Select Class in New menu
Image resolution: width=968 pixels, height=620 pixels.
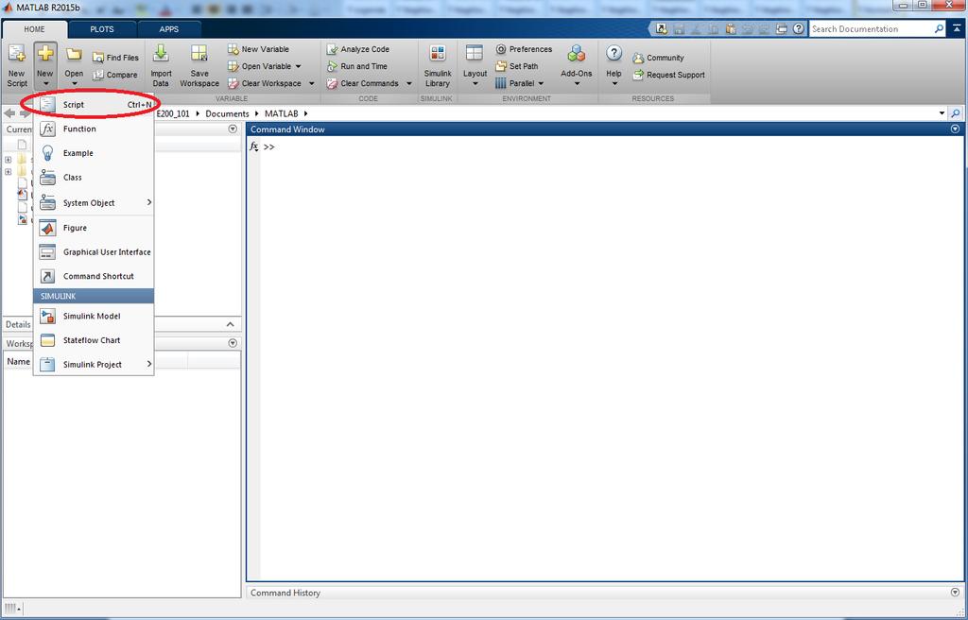click(x=94, y=178)
